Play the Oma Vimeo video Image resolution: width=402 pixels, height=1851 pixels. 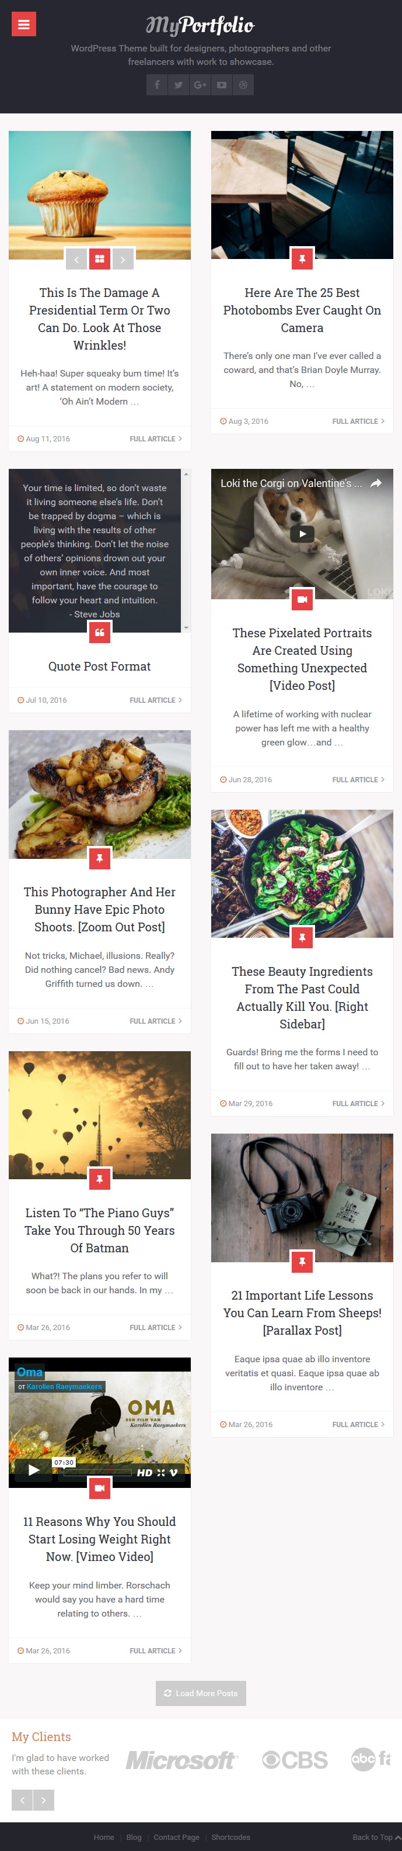point(33,1470)
